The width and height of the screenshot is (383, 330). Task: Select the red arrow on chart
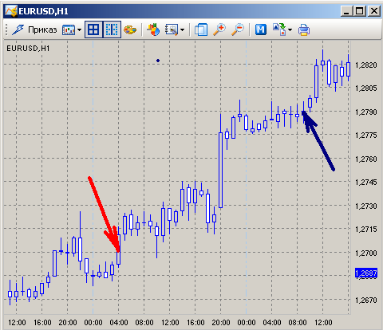[x=105, y=214]
